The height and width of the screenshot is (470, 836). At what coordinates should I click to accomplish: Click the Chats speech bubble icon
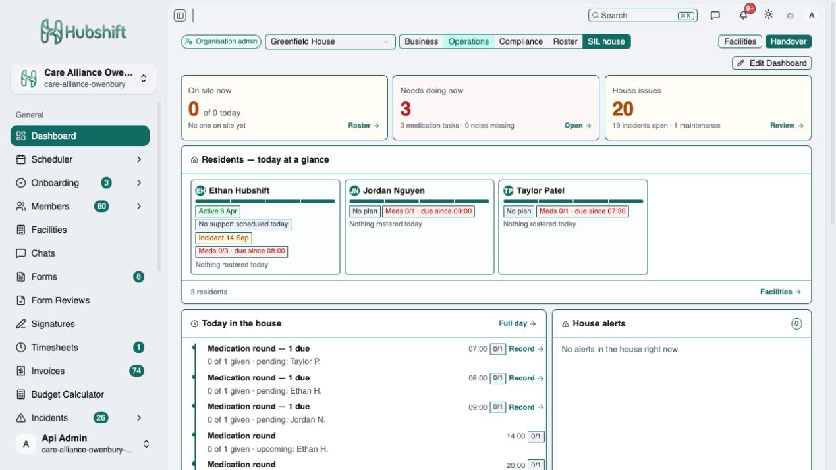click(20, 253)
